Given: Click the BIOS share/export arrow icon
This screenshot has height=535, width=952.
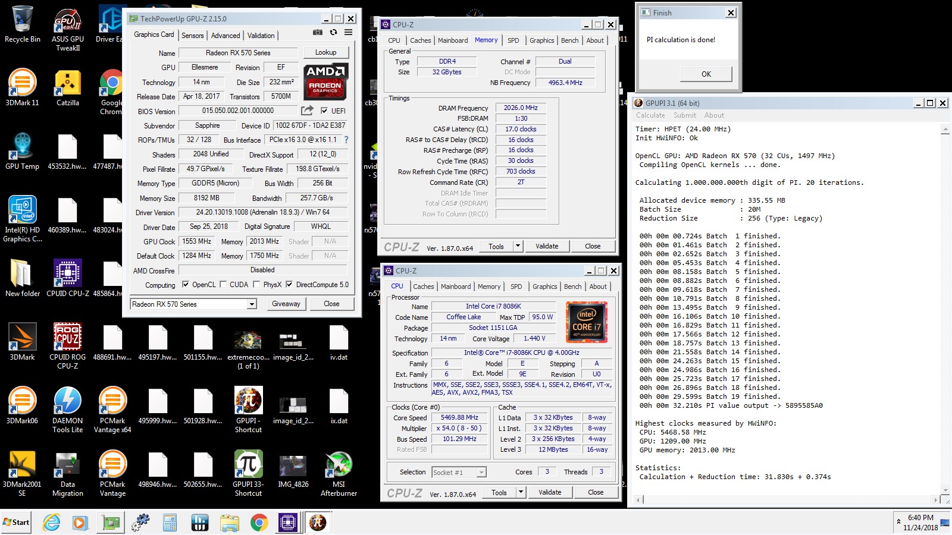Looking at the screenshot, I should (x=307, y=111).
